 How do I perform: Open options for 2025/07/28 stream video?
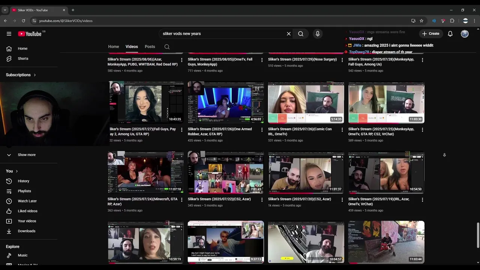422,60
